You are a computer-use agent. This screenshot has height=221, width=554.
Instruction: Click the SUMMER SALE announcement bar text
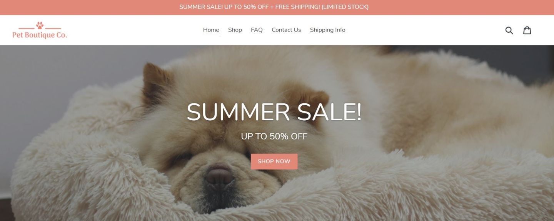(201, 7)
